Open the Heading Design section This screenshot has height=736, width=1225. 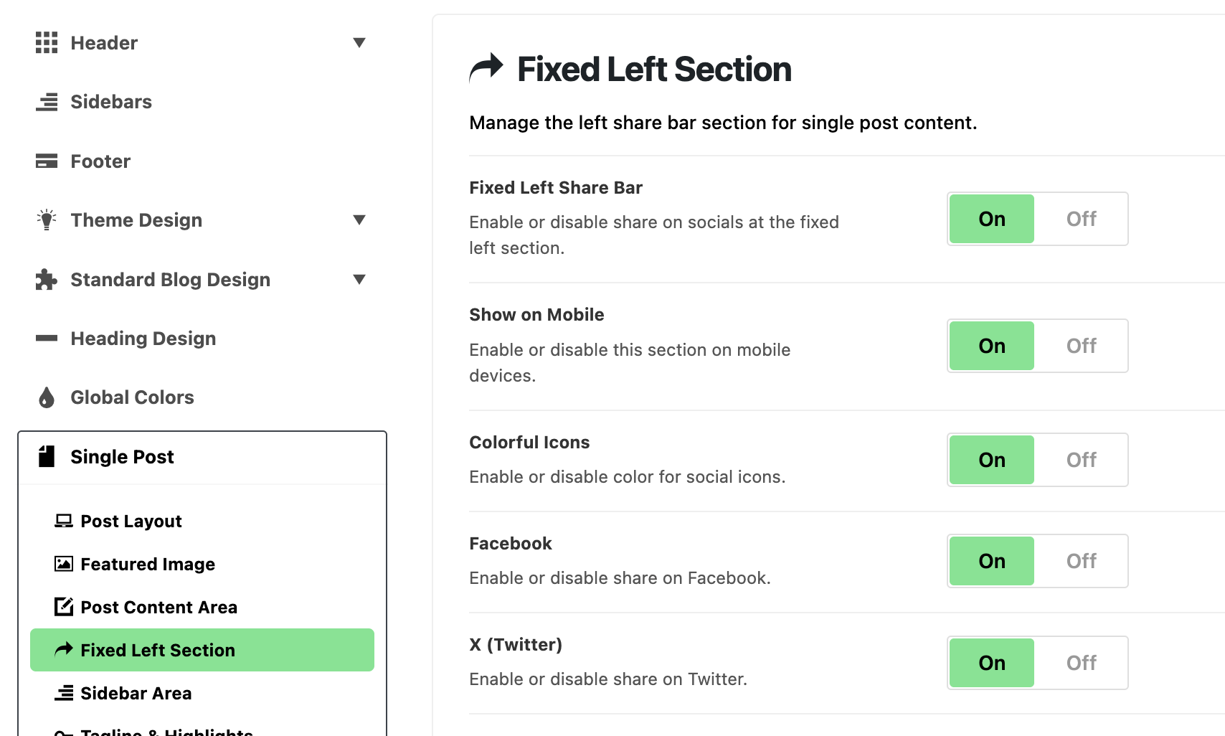(x=143, y=339)
